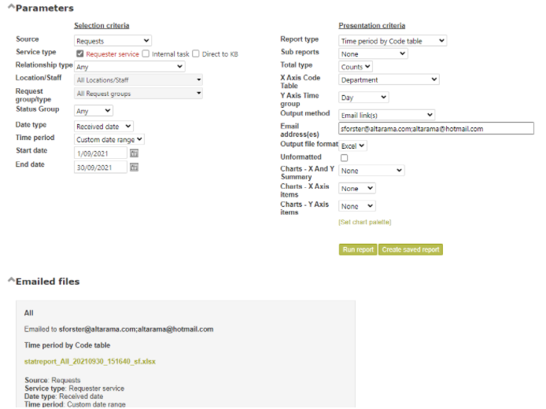
Task: Enable the Internal task checkbox
Action: 146,53
